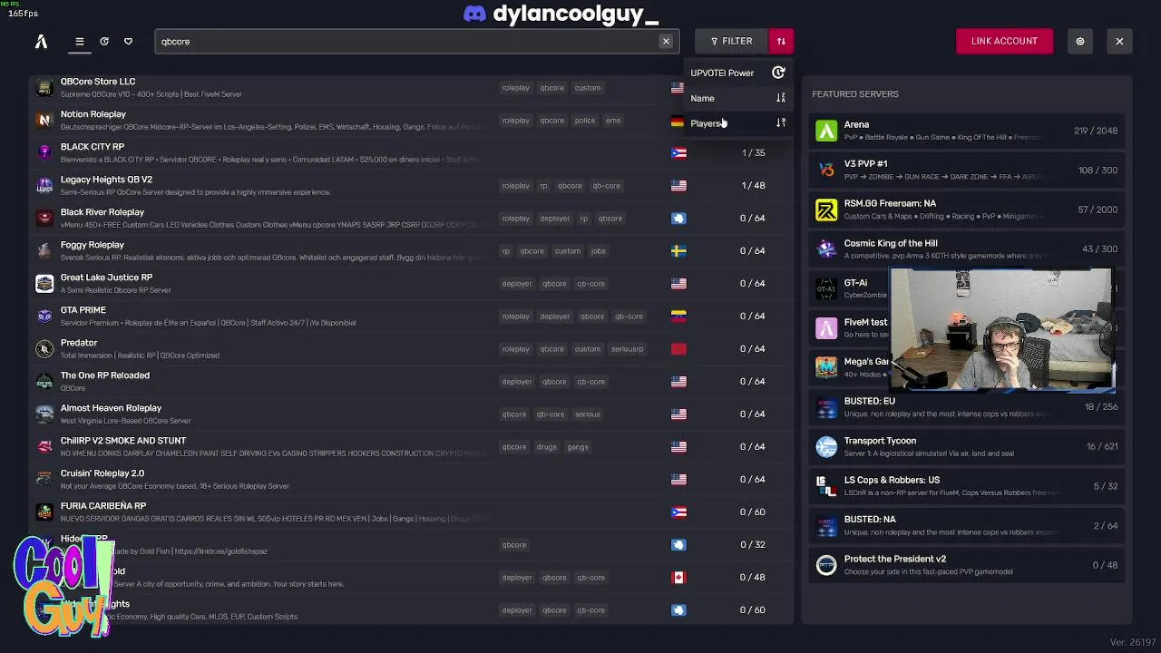Sort servers by Players
Image resolution: width=1161 pixels, height=653 pixels.
(x=737, y=123)
